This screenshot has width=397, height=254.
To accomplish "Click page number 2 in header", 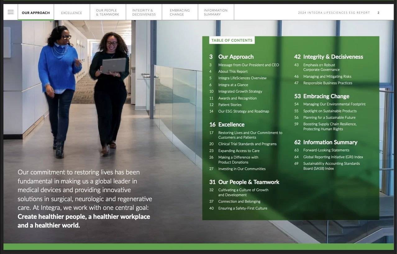I will pos(378,13).
